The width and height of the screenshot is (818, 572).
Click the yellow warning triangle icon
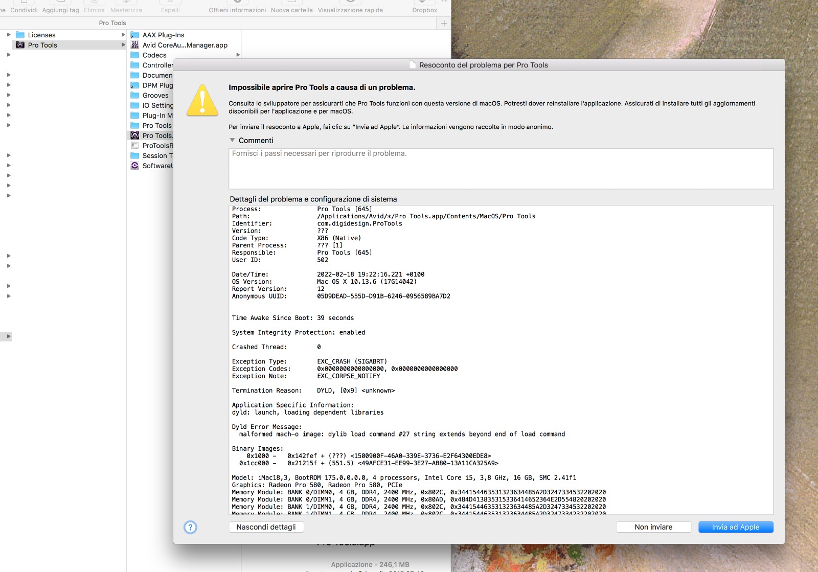[202, 100]
